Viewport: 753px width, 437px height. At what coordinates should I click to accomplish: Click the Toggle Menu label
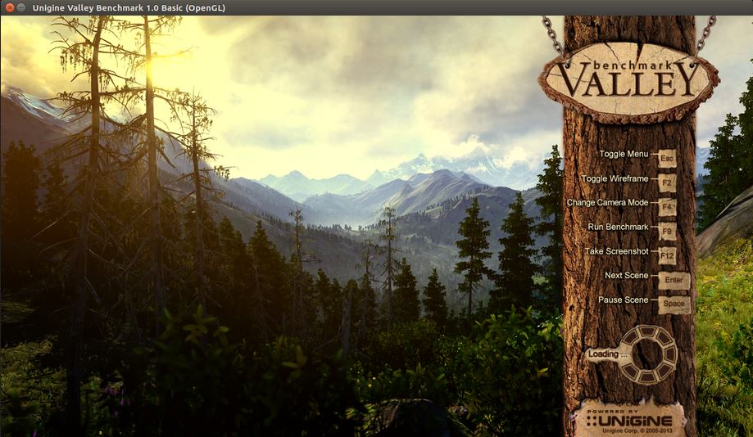[x=624, y=154]
